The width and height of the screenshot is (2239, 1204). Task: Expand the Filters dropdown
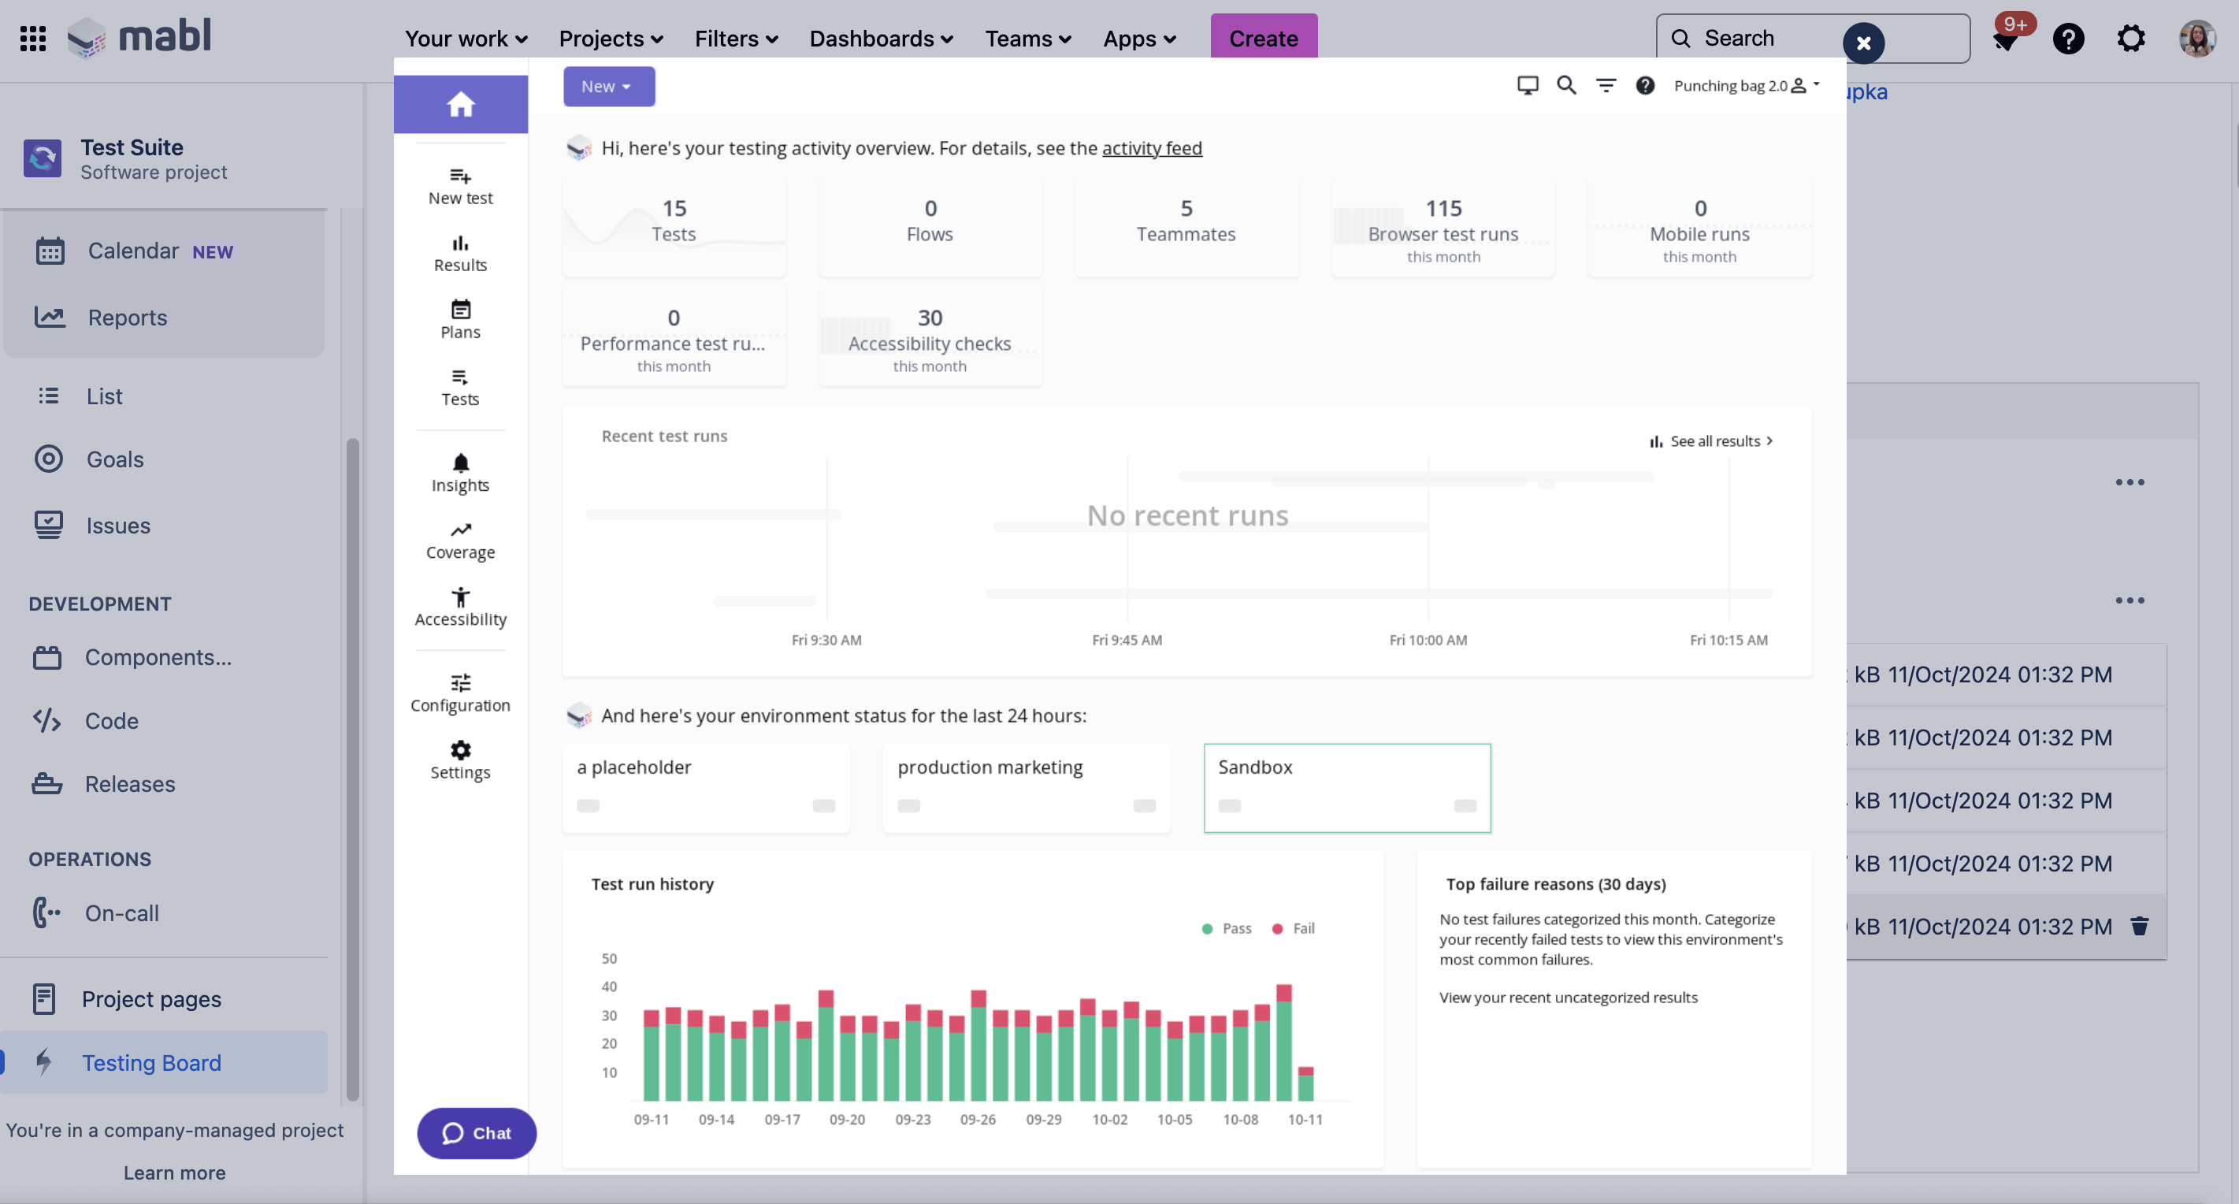pos(736,39)
